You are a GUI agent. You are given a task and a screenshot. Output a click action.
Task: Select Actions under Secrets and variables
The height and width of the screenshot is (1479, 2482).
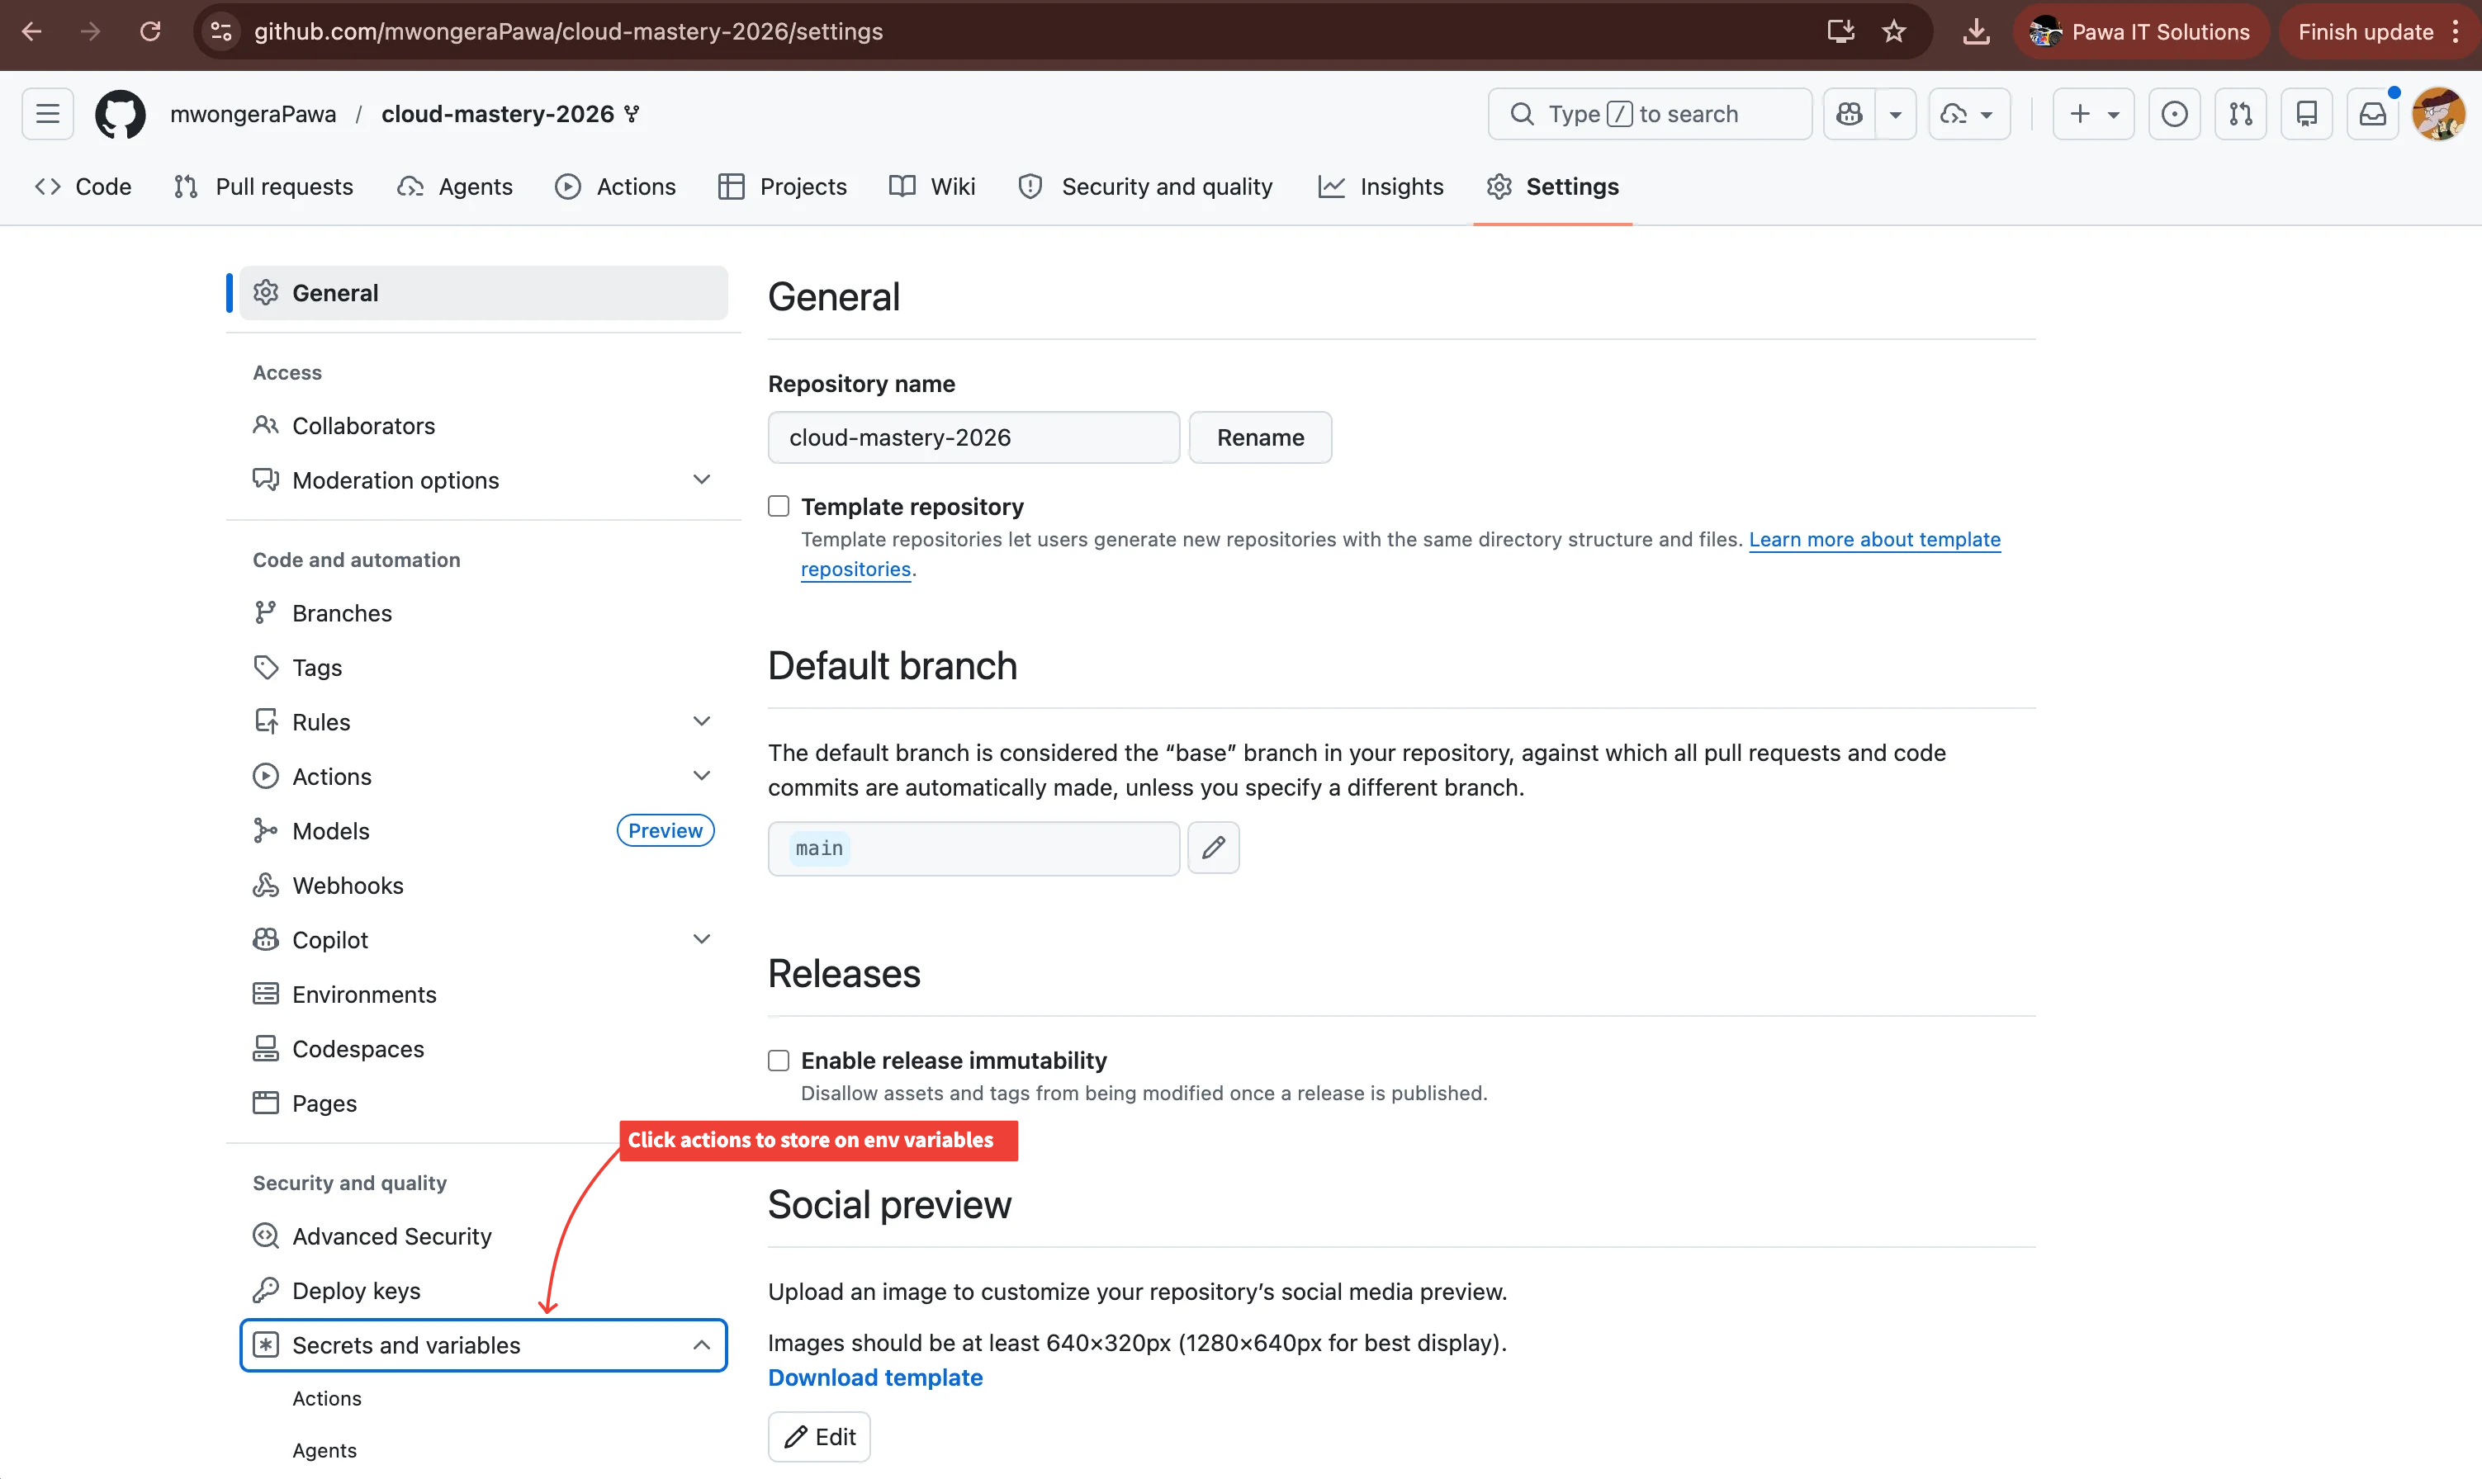[327, 1398]
